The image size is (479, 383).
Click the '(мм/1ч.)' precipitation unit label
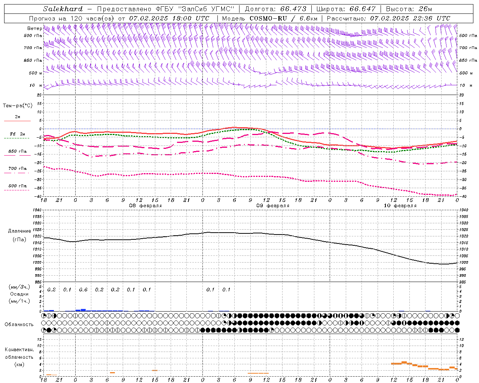tap(19, 301)
